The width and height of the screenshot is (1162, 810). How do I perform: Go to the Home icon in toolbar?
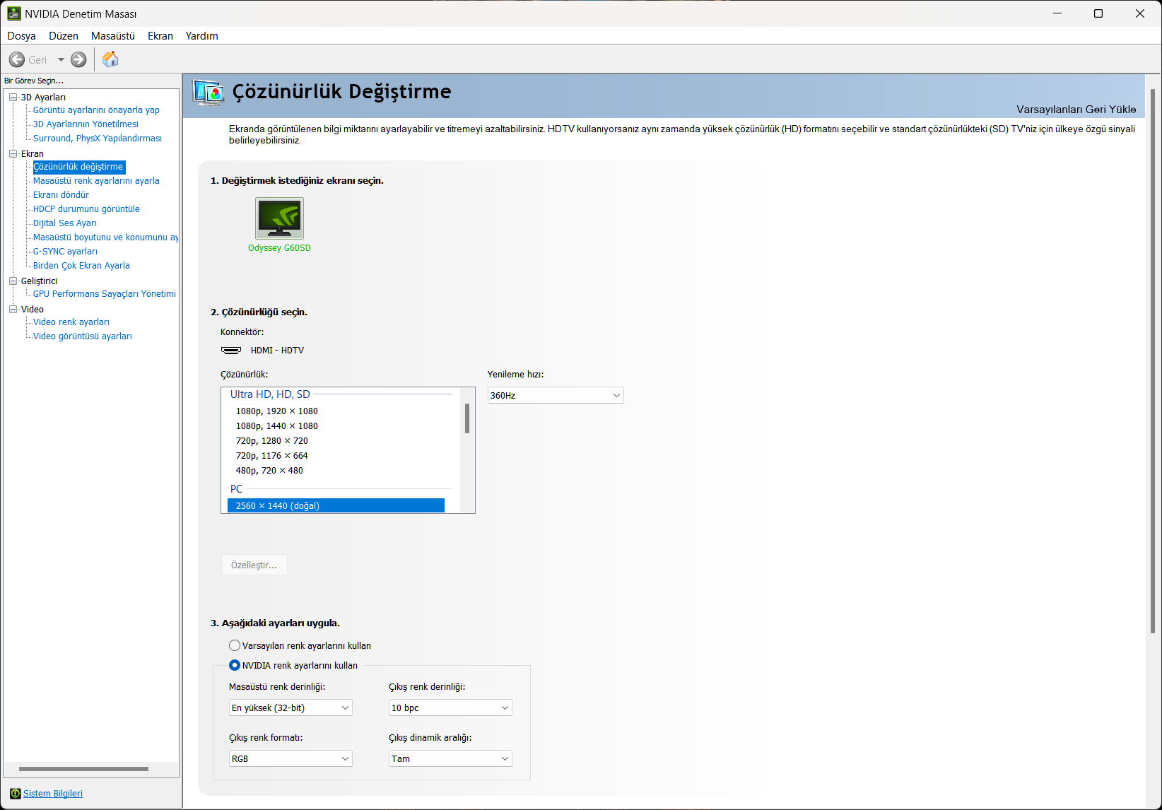coord(110,59)
